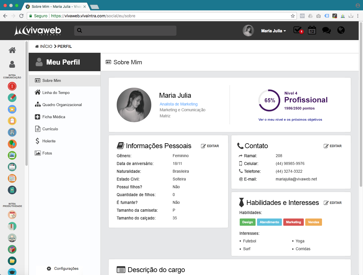Click the search field in the header
Image resolution: width=363 pixels, height=275 pixels.
pyautogui.click(x=125, y=31)
